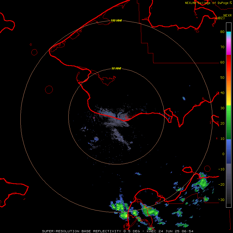Click the KAEC 24 JUN 25 06:54 timestamp
The image size is (233, 233).
tap(170, 231)
